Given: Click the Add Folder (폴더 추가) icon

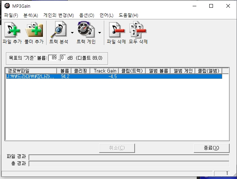Looking at the screenshot, I should tap(34, 30).
